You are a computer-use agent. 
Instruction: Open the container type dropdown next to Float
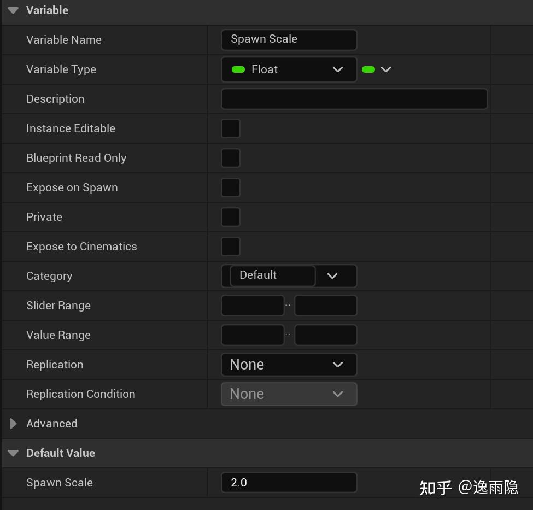coord(385,69)
